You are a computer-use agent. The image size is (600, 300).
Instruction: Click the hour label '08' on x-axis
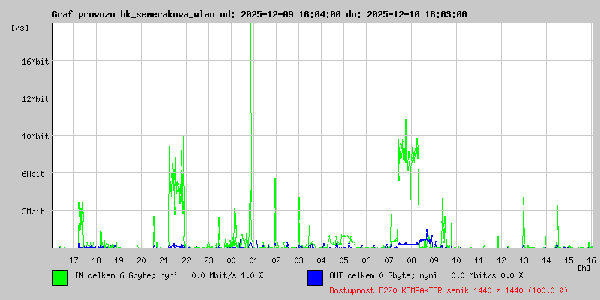tap(411, 260)
